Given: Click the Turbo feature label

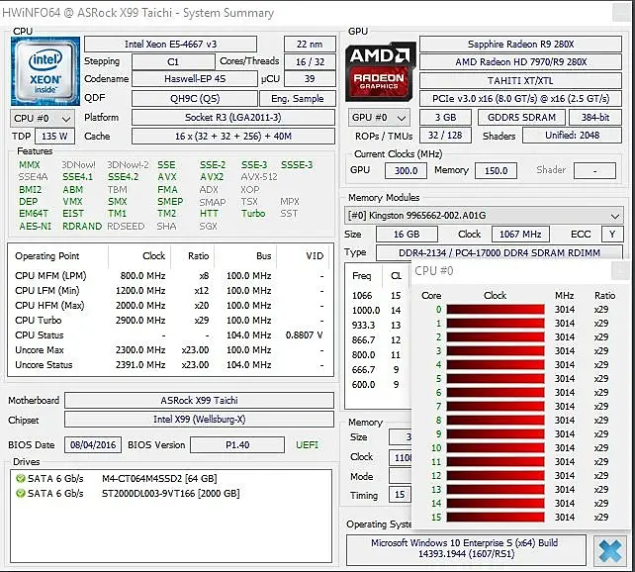Looking at the screenshot, I should pyautogui.click(x=253, y=214).
